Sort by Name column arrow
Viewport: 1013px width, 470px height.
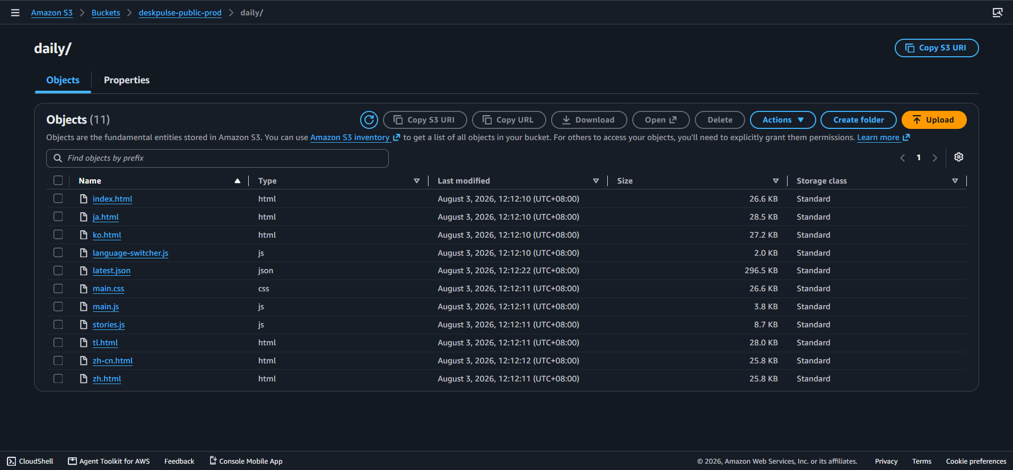pyautogui.click(x=238, y=181)
